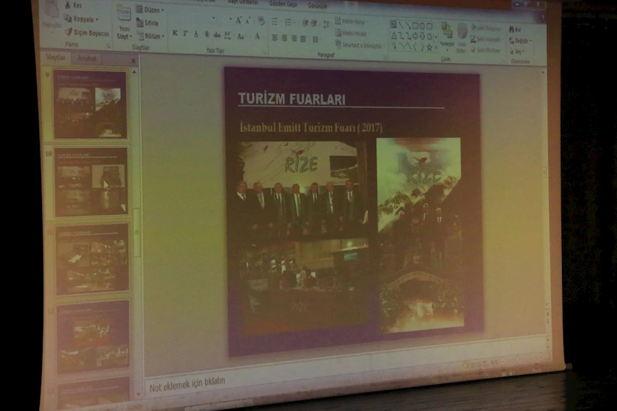Viewport: 617px width, 411px height.
Task: Reset slide layout using Sıfırla
Action: pos(147,23)
